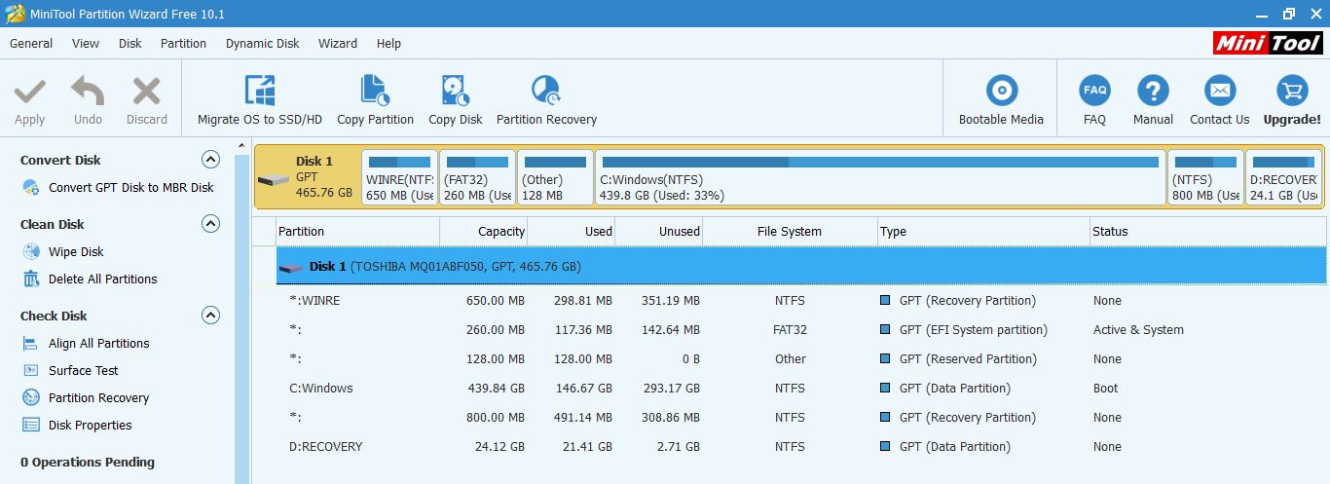Open the Disk menu
Viewport: 1330px width, 484px height.
130,43
